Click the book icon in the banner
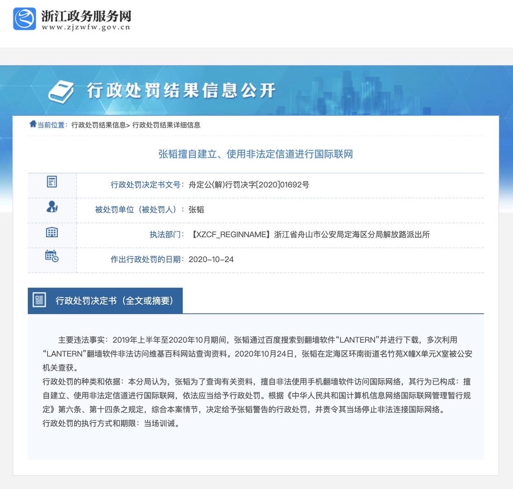The image size is (513, 489). coord(62,92)
